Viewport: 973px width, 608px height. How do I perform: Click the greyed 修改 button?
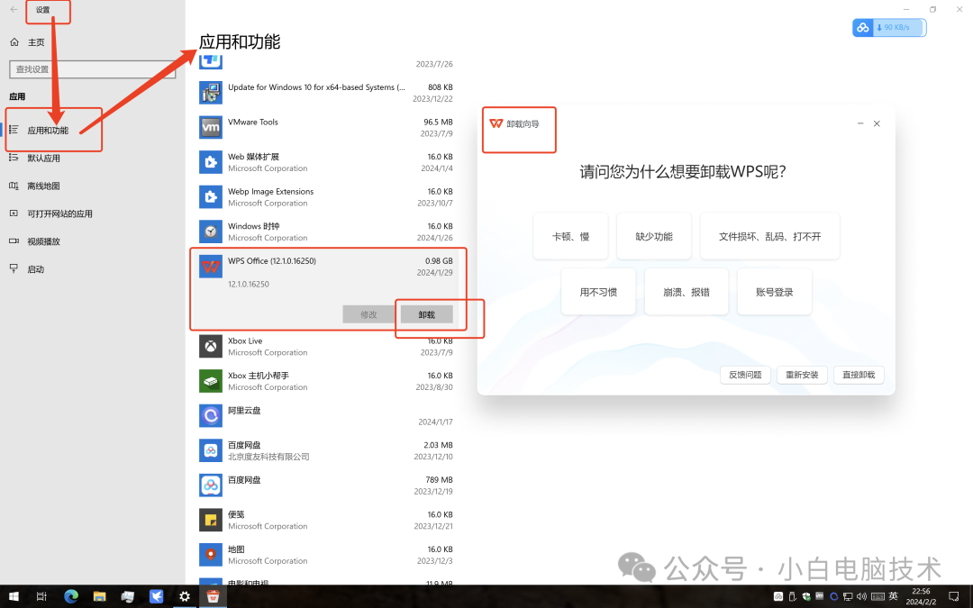click(x=368, y=314)
